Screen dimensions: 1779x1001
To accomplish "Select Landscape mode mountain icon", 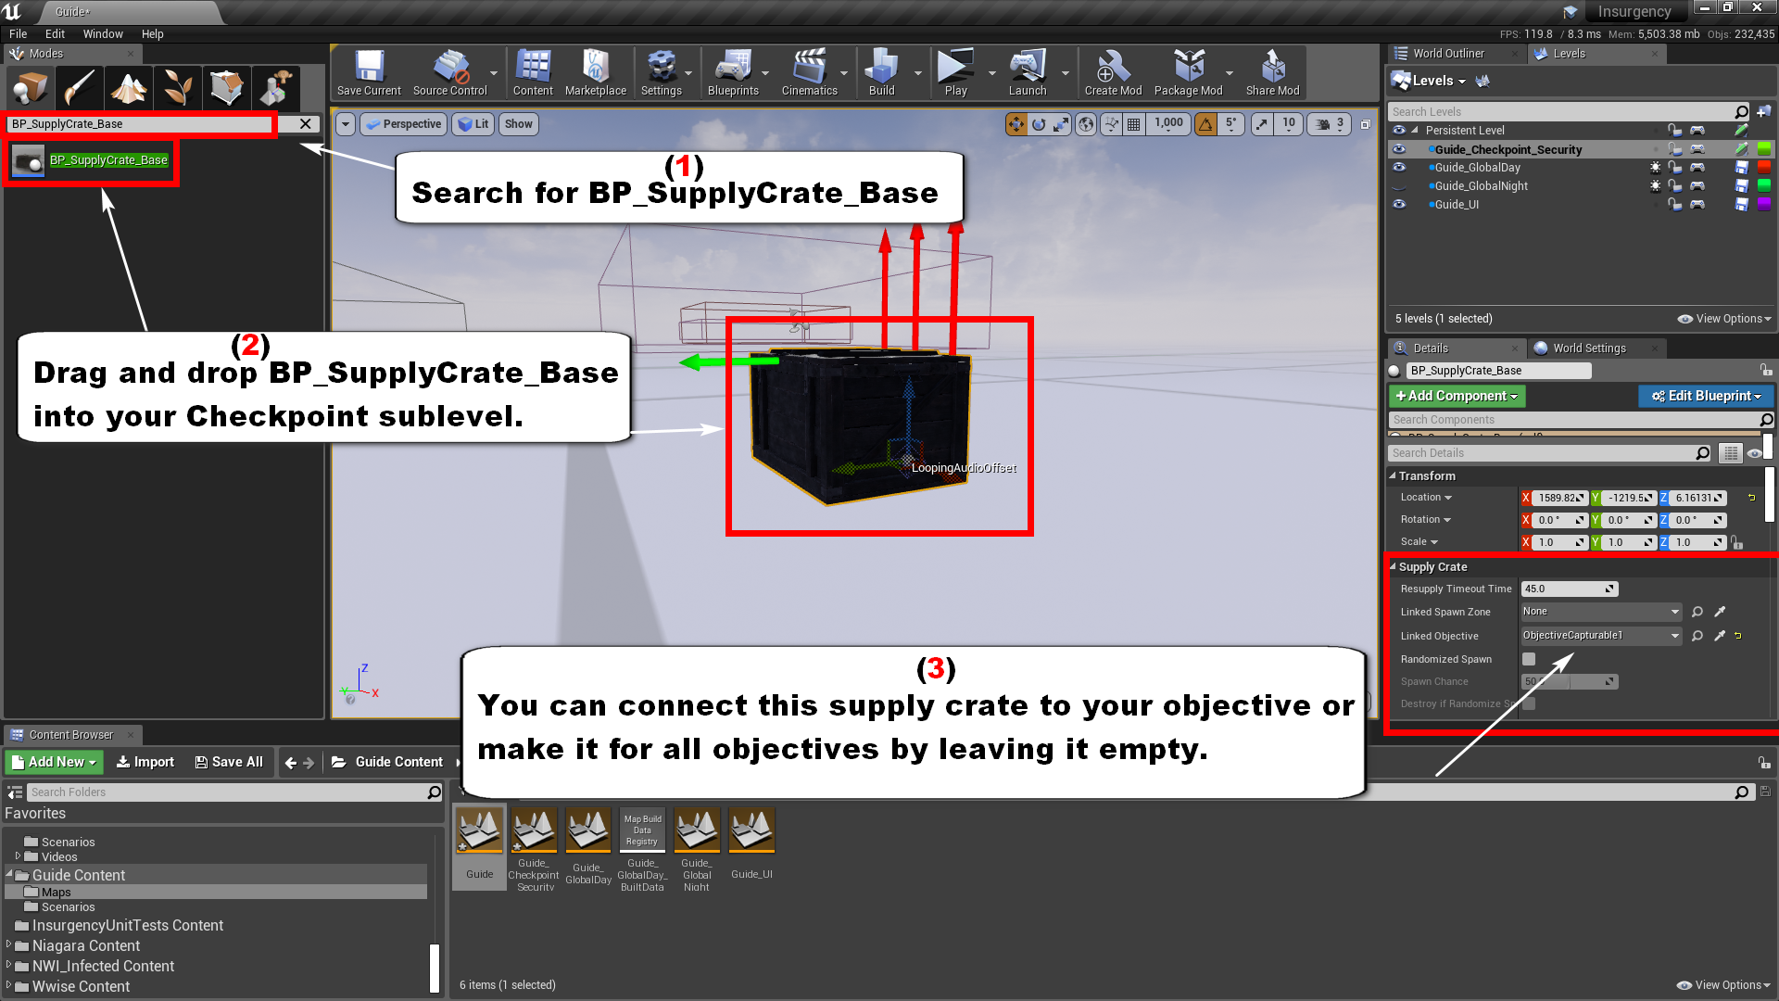I will pos(129,88).
